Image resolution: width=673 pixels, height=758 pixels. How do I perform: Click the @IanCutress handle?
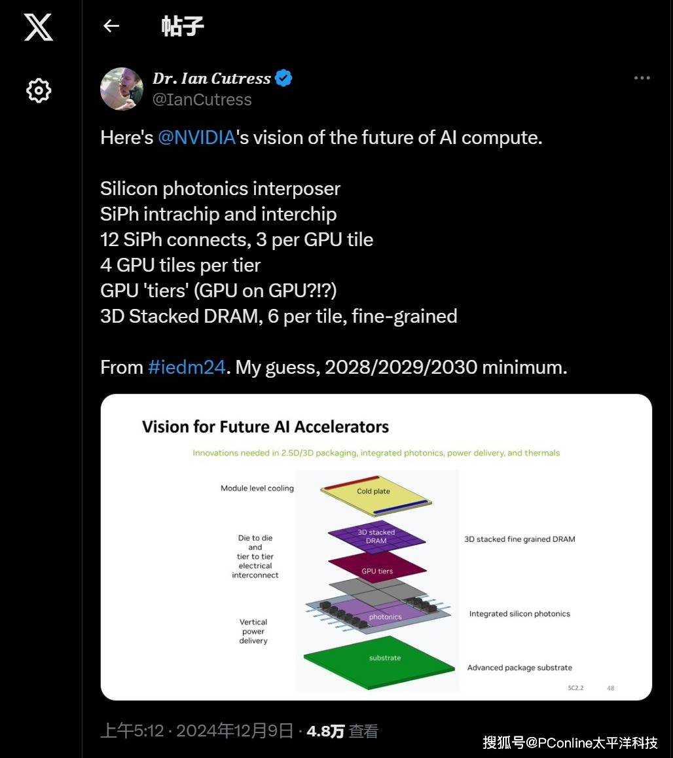202,99
